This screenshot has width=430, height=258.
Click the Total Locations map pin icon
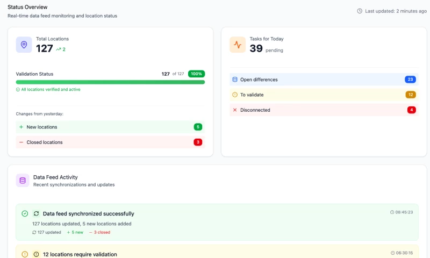pos(24,45)
